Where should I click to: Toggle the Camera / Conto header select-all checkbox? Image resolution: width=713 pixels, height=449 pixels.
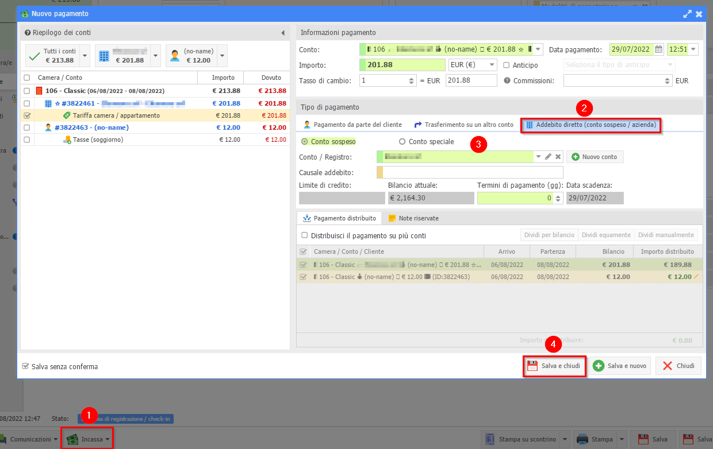tap(27, 78)
